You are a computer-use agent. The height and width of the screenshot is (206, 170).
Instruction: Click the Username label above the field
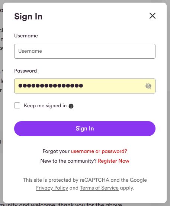tap(26, 36)
